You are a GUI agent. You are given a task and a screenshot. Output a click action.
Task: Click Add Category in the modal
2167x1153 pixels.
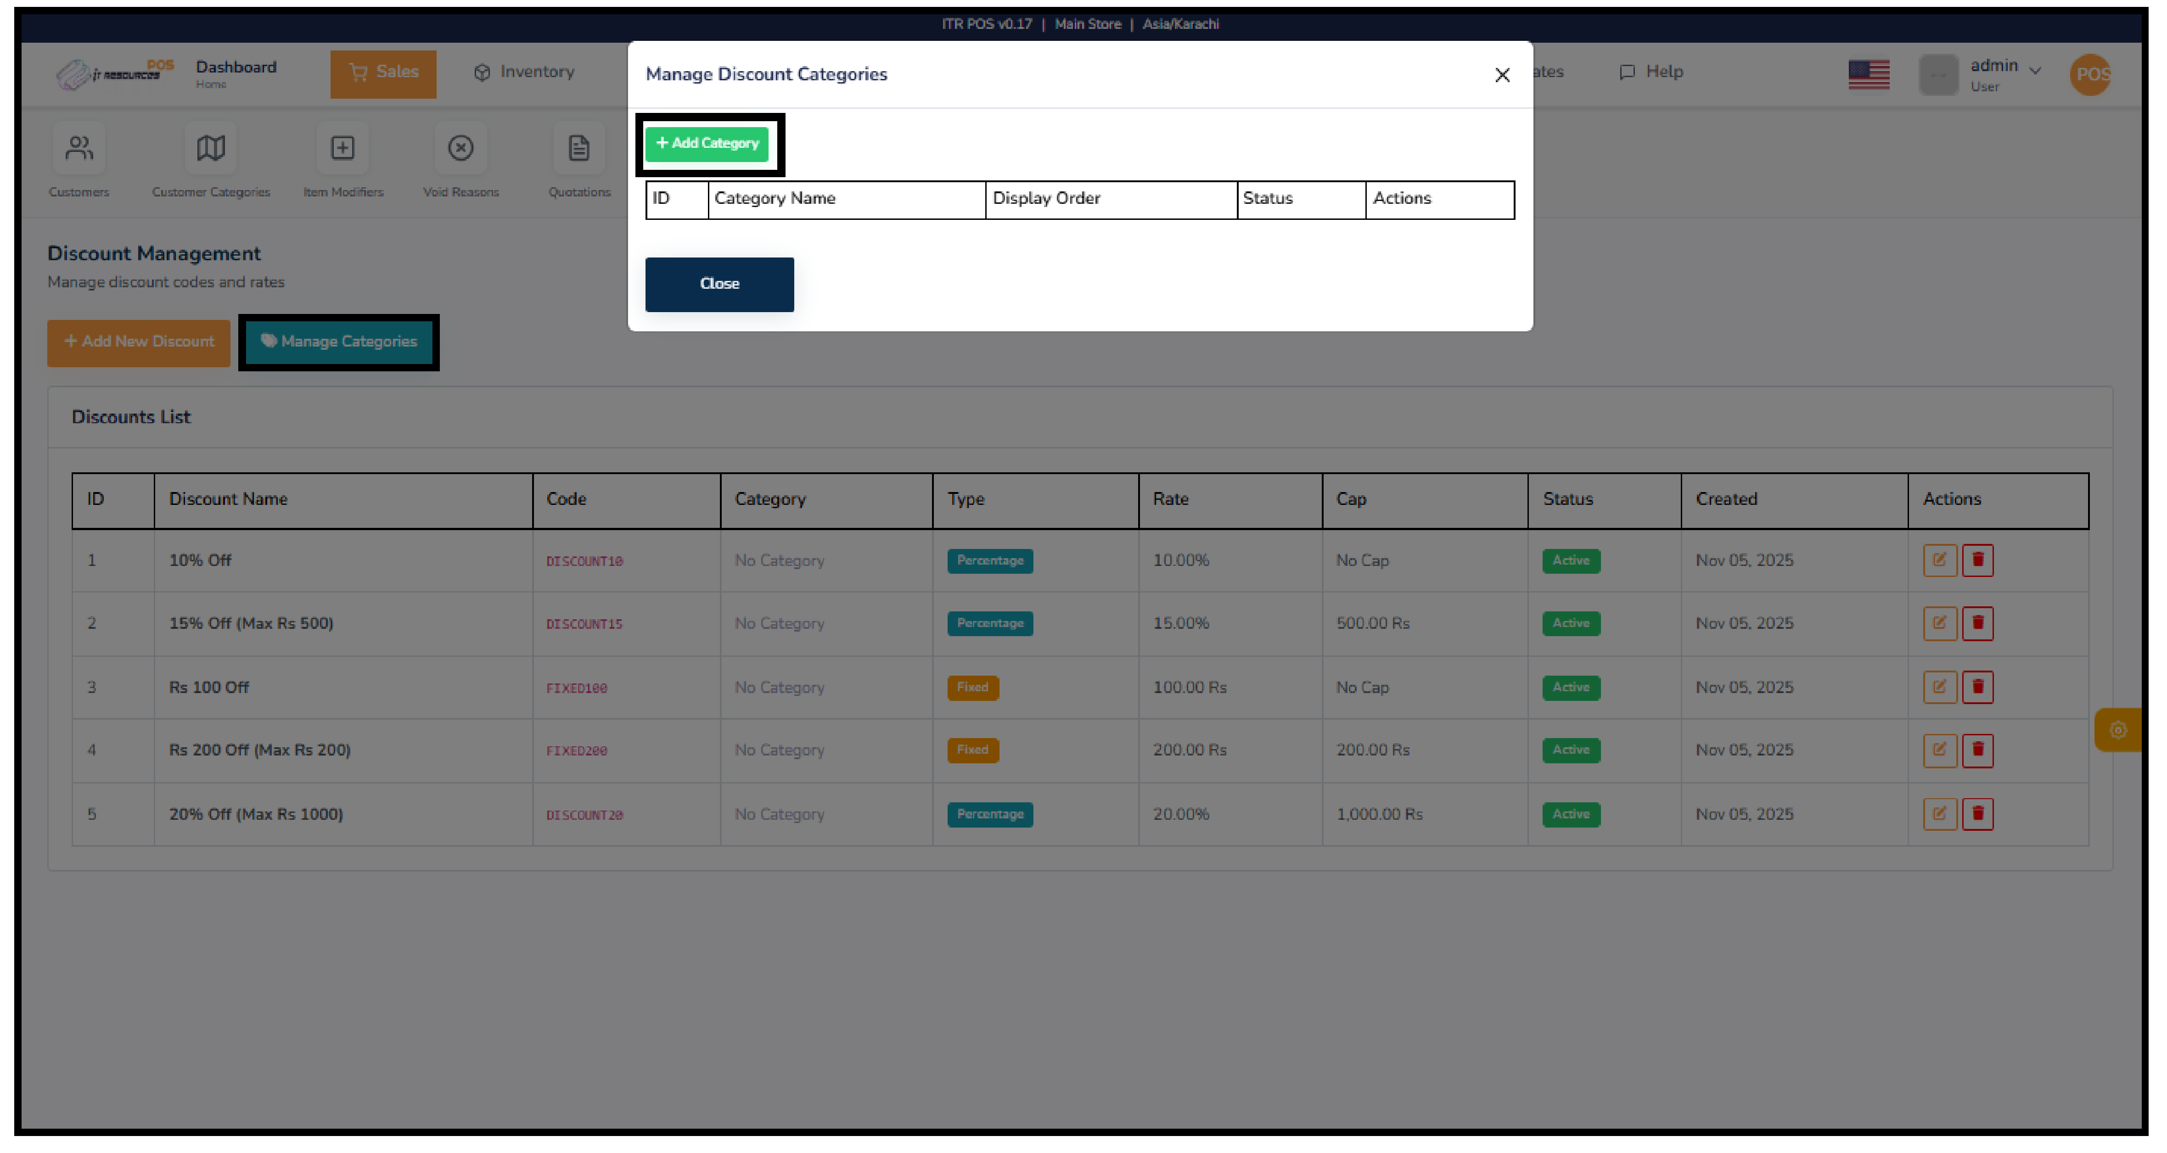tap(707, 144)
